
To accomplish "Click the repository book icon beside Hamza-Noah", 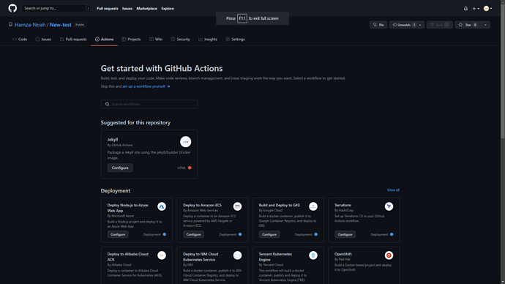I will coord(11,24).
